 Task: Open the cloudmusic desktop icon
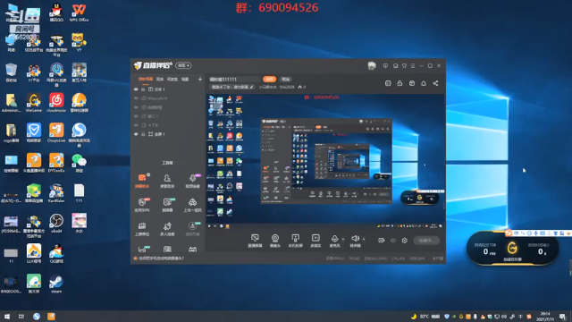click(x=56, y=102)
